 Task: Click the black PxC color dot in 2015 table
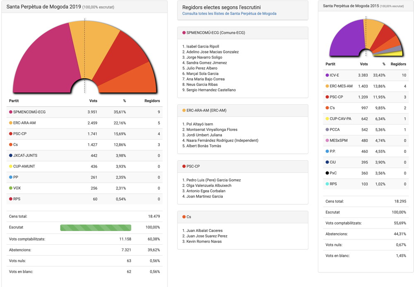pyautogui.click(x=327, y=173)
